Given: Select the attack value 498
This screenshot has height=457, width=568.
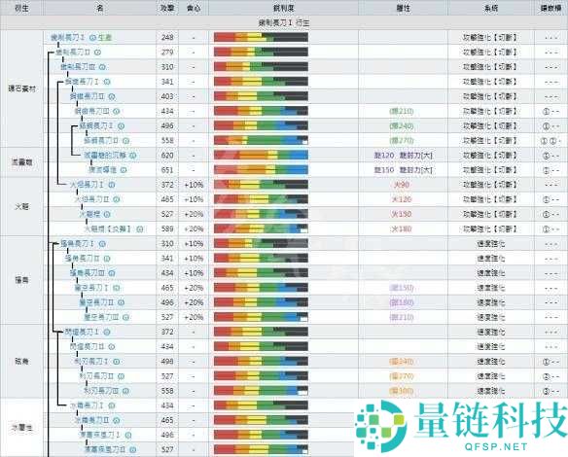Looking at the screenshot, I should point(167,362).
